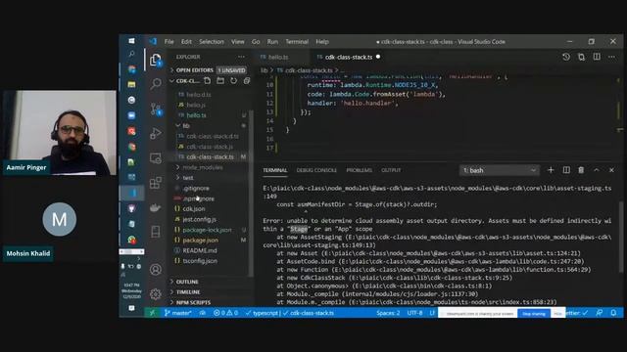Maximize the terminal panel with up chevron
Screen dimensions: 627x352
click(x=597, y=170)
